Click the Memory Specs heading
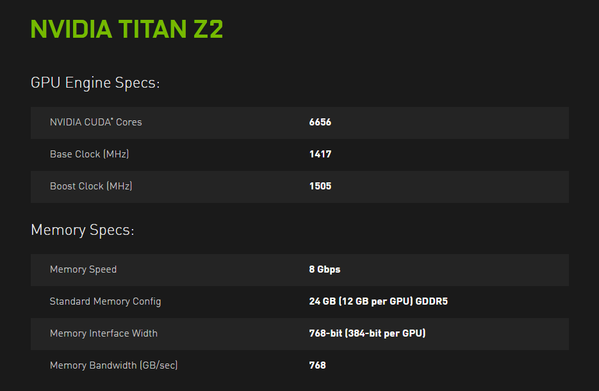Viewport: 599px width, 391px height. (x=82, y=230)
